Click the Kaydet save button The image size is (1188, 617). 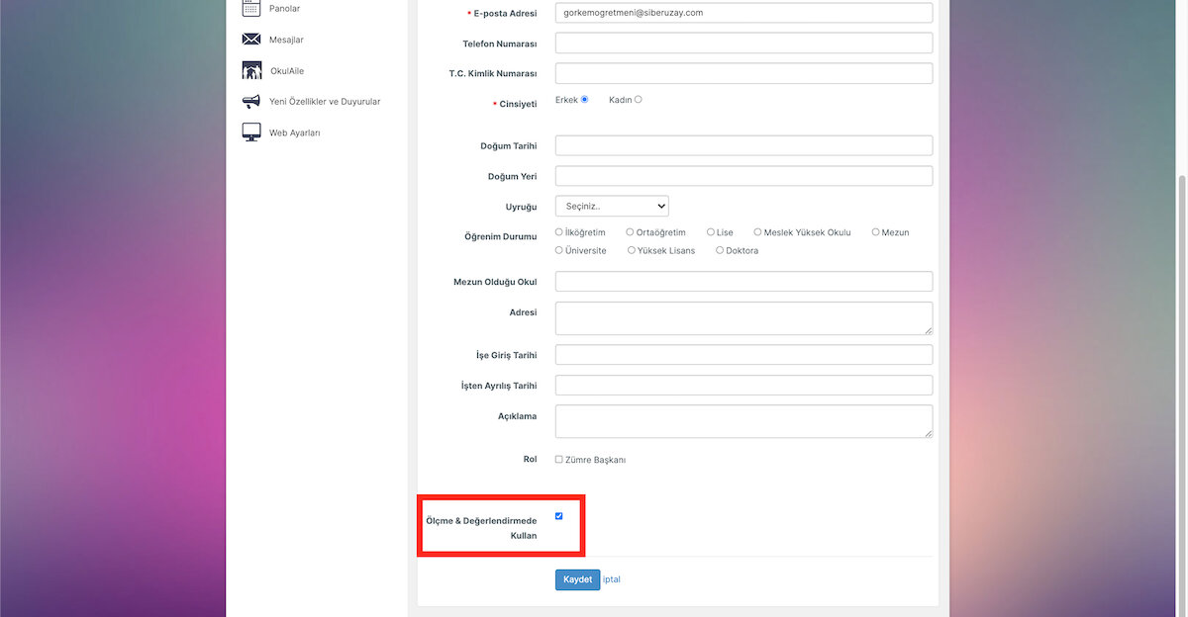pos(577,579)
